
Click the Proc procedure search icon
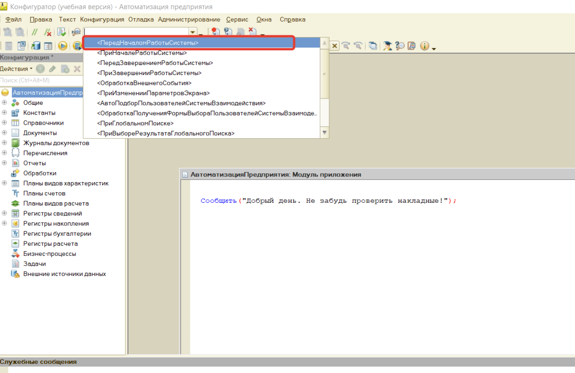(76, 32)
